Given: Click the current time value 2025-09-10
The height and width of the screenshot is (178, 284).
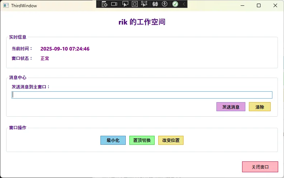Looking at the screenshot, I should pyautogui.click(x=65, y=49).
